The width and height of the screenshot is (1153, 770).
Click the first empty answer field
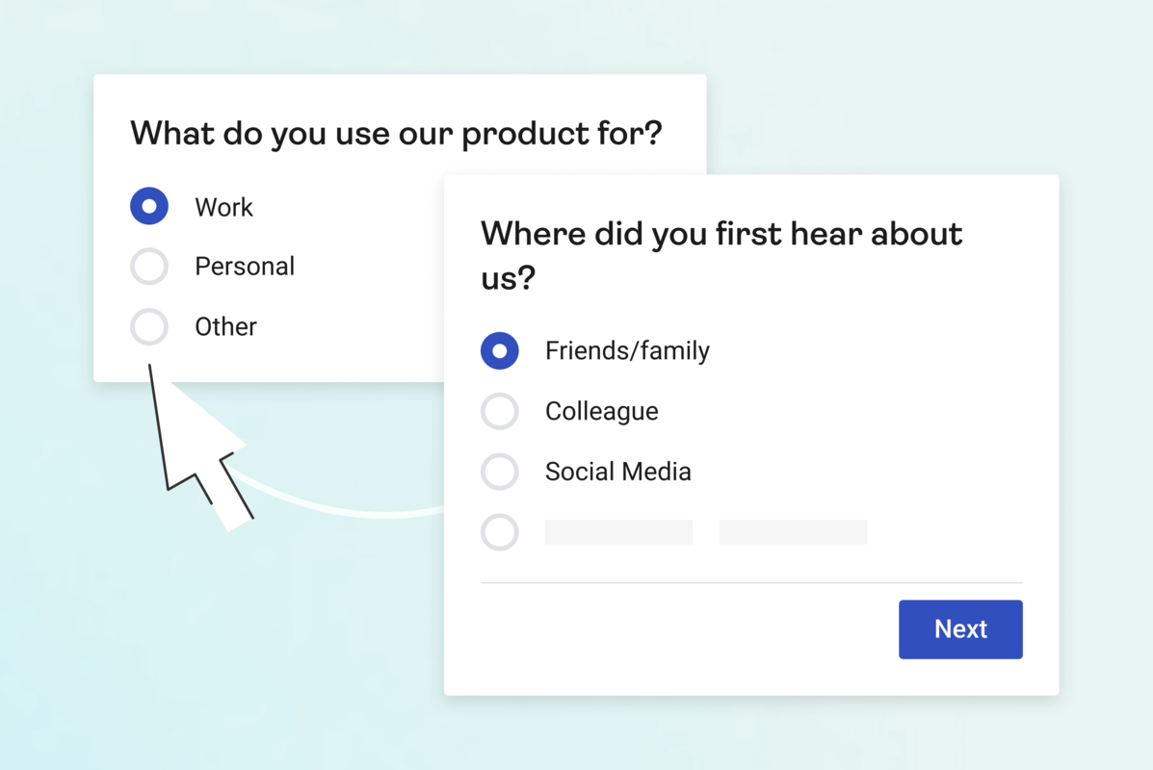618,532
